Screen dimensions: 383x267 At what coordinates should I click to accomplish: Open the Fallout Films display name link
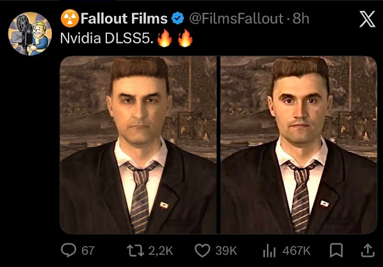(x=124, y=19)
